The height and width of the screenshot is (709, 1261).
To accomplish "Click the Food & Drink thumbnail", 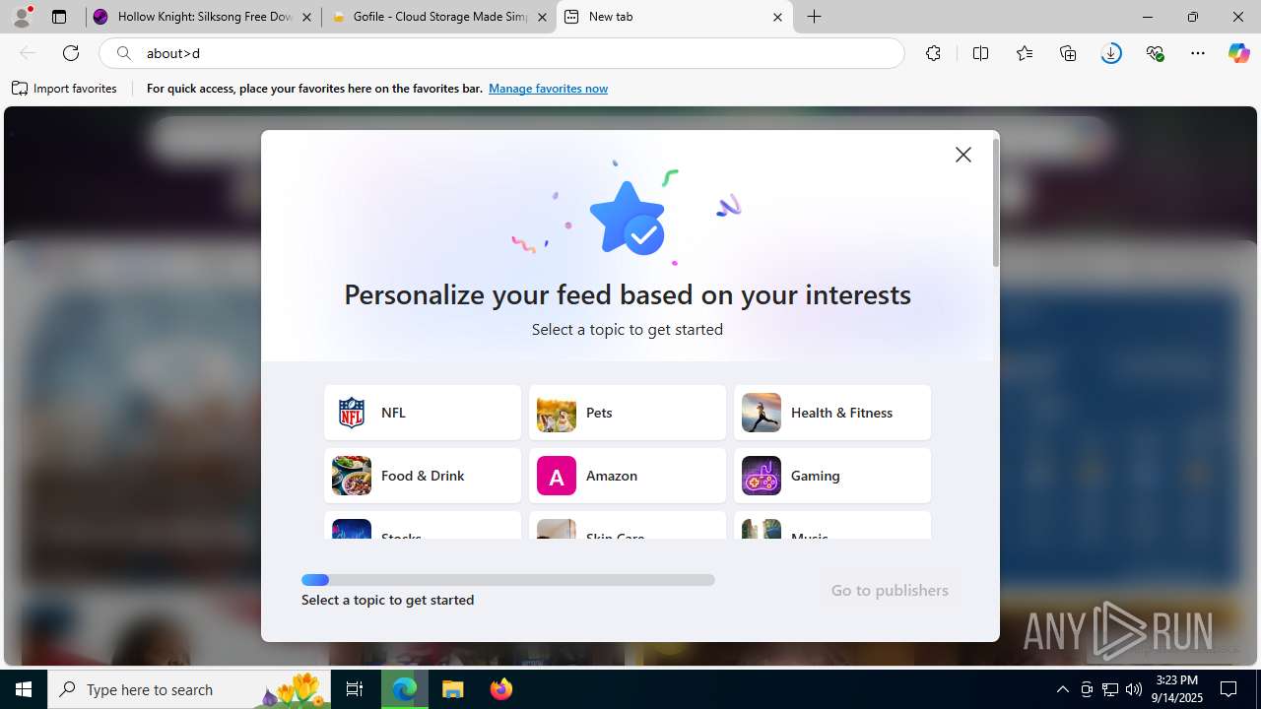I will point(352,476).
